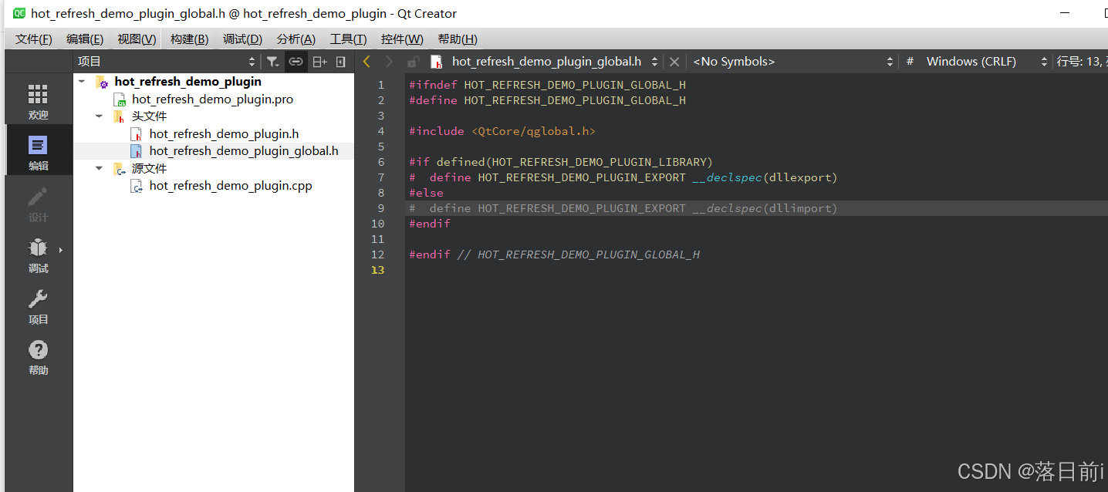
Task: Collapse the 头文件 headers folder
Action: pyautogui.click(x=99, y=116)
